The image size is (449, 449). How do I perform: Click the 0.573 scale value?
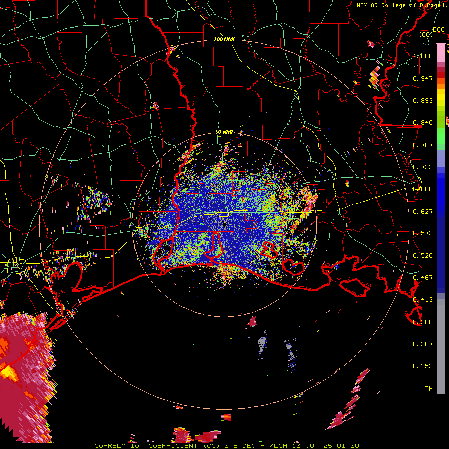[423, 233]
